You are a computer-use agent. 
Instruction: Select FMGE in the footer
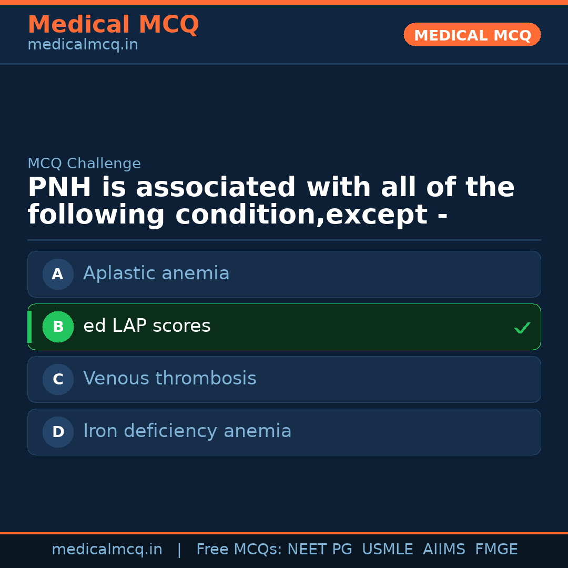pyautogui.click(x=496, y=550)
